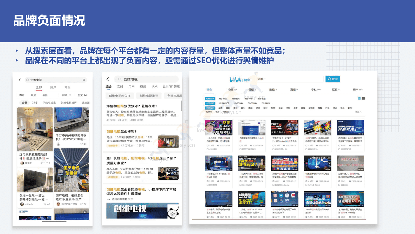This screenshot has height=234, width=415.
Task: Collapse Bilibili category filters via 收起
Action: [358, 112]
